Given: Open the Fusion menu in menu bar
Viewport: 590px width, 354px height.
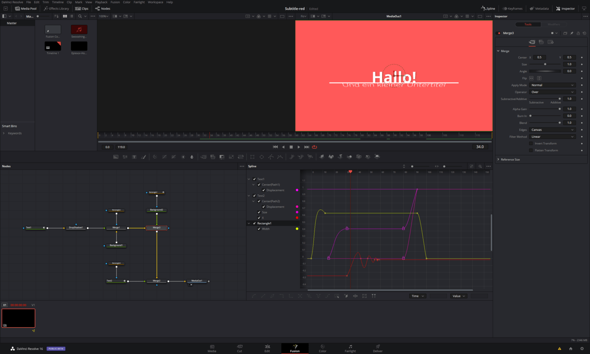Looking at the screenshot, I should pos(115,2).
